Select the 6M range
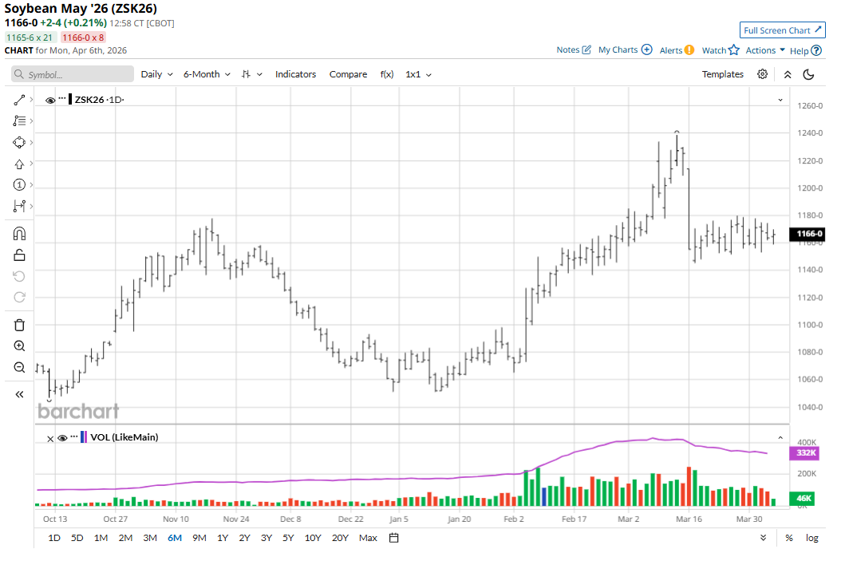 coord(175,538)
